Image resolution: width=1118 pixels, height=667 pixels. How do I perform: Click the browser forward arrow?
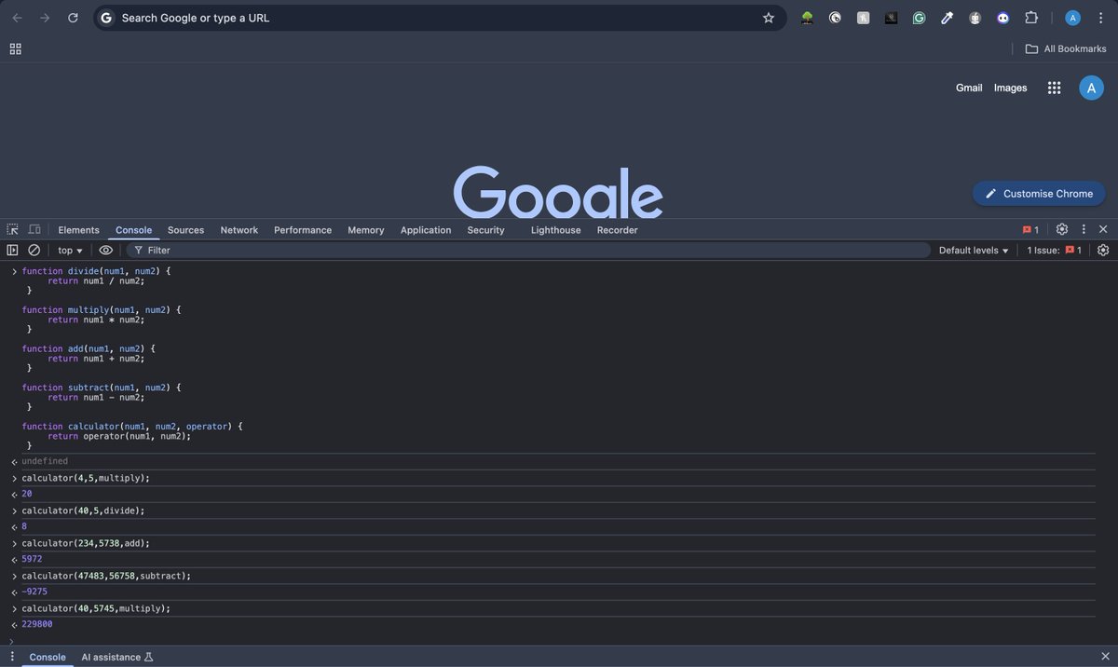pyautogui.click(x=45, y=18)
